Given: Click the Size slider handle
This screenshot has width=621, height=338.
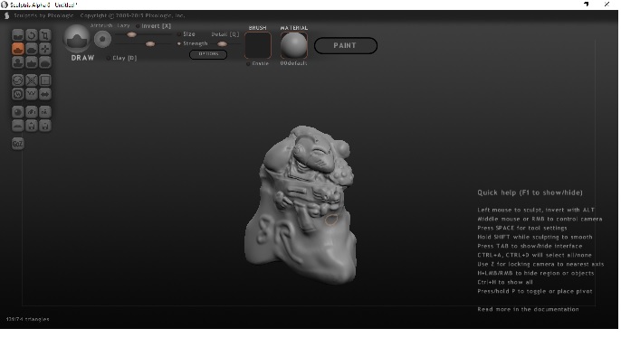Looking at the screenshot, I should coord(131,34).
